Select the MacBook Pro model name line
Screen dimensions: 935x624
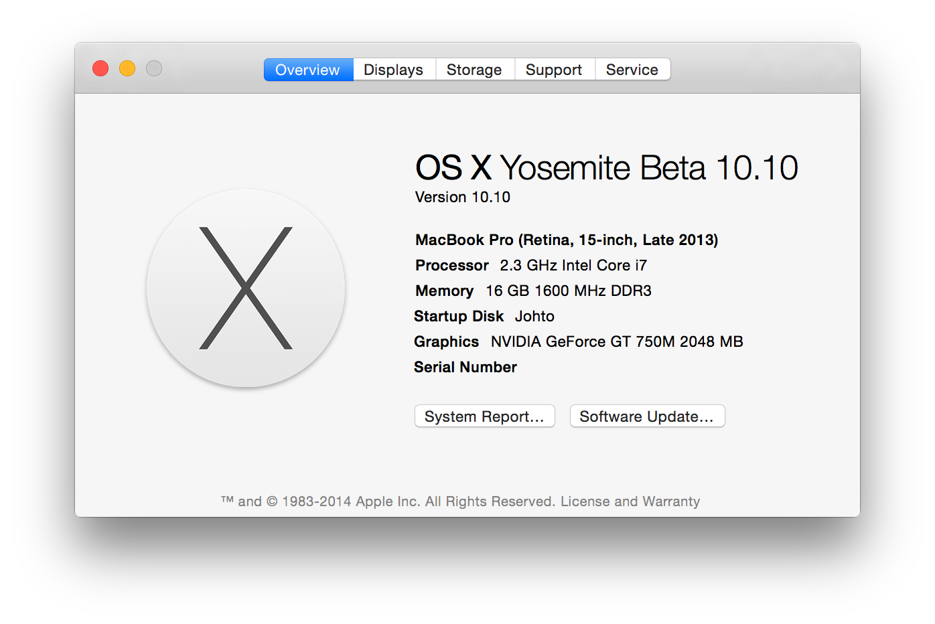[567, 240]
